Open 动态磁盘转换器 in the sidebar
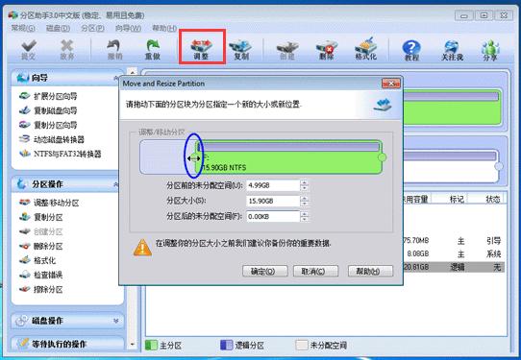This screenshot has height=360, width=521. click(52, 139)
